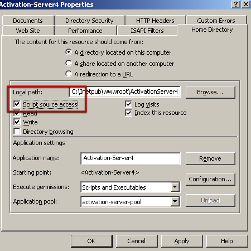Choose A redirection to a URL option
Screen dimensions: 251x251
[69, 74]
